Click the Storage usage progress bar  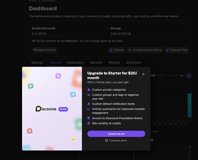click(147, 36)
